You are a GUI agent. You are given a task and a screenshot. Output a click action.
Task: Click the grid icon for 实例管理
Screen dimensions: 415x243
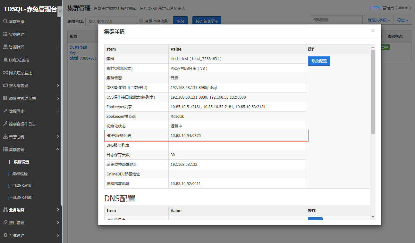coord(5,34)
